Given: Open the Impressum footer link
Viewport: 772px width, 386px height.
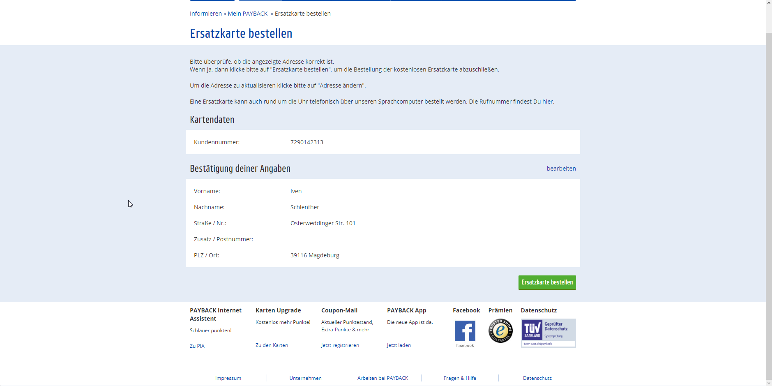Looking at the screenshot, I should pos(228,378).
